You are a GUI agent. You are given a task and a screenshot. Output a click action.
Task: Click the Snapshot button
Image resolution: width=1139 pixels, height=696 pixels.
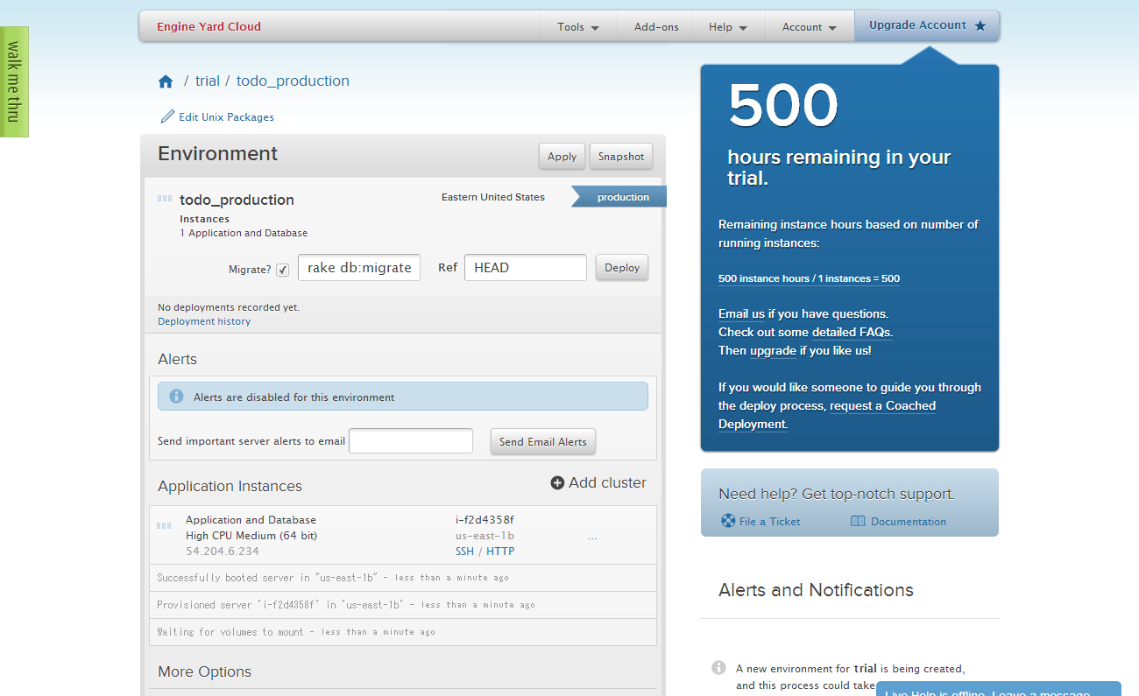pos(621,157)
